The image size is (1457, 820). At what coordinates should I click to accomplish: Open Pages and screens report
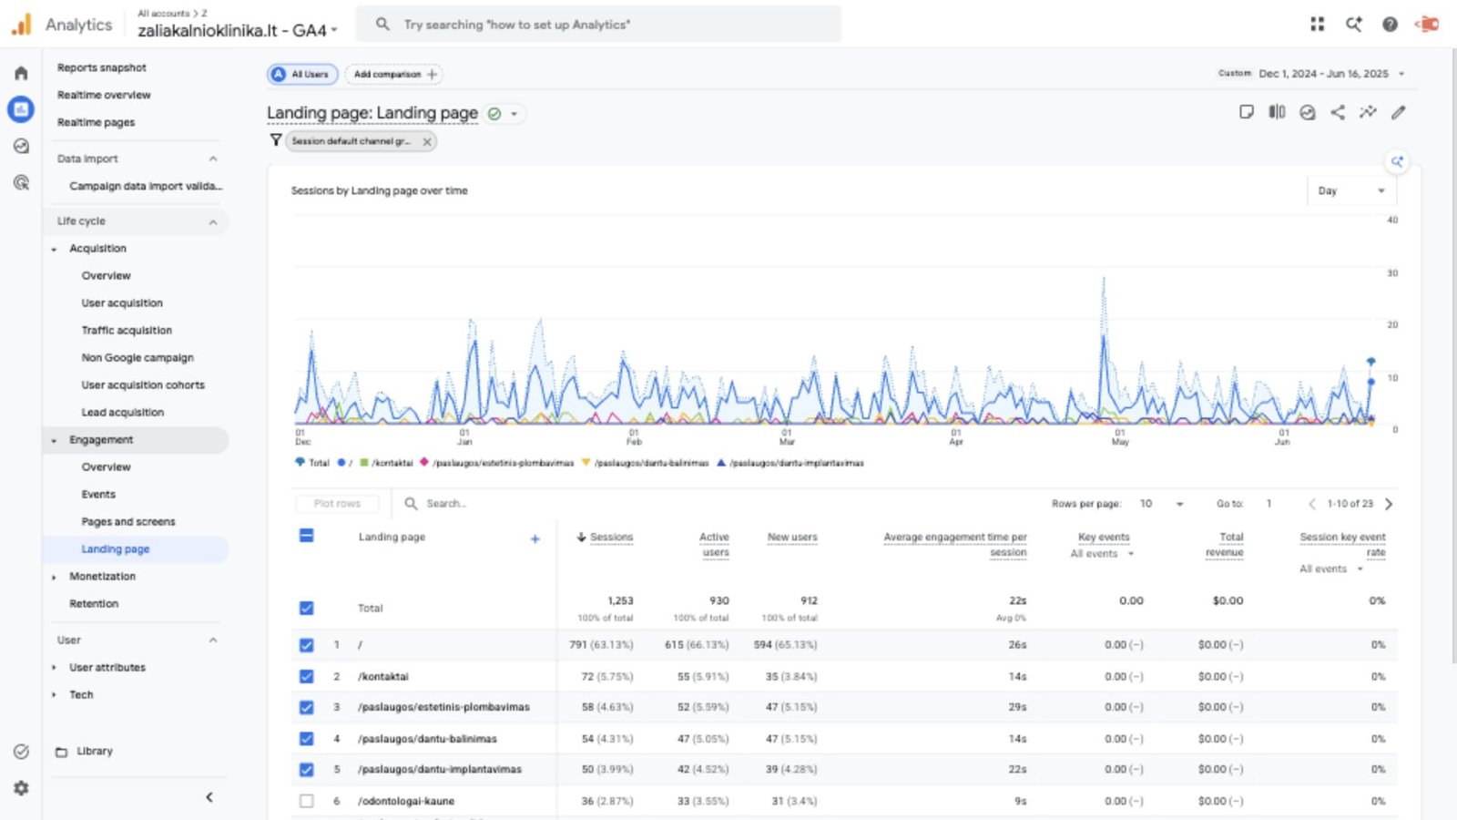click(128, 522)
